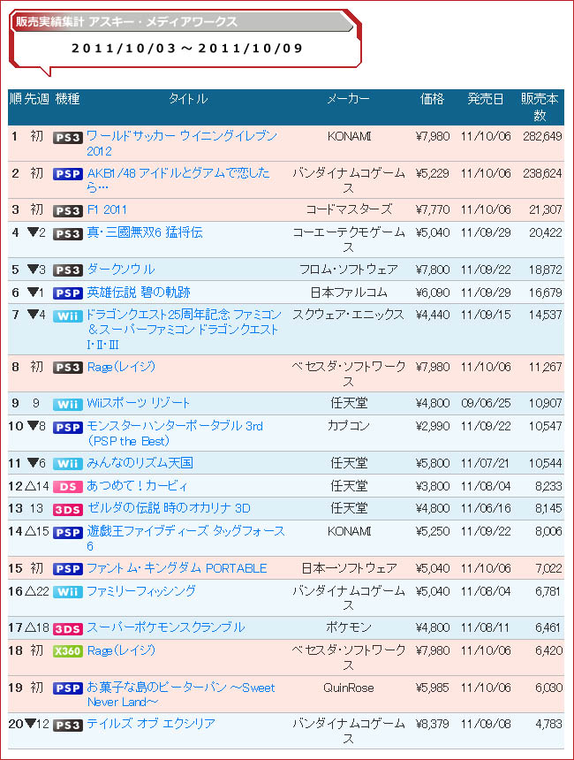Image resolution: width=574 pixels, height=760 pixels.
Task: Open 英雄伝説 碧の軌跡 link
Action: click(139, 293)
